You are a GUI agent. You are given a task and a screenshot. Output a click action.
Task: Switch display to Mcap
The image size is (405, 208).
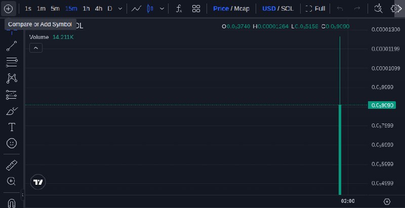click(241, 9)
